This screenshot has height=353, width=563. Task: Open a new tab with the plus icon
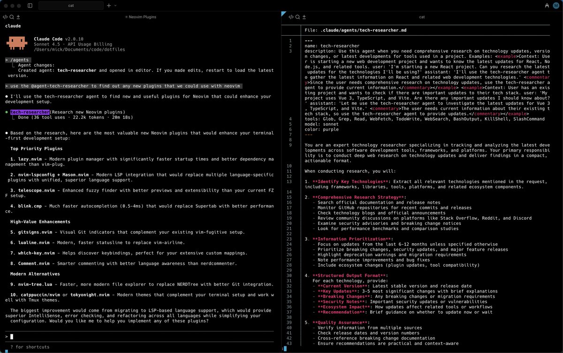[x=109, y=6]
